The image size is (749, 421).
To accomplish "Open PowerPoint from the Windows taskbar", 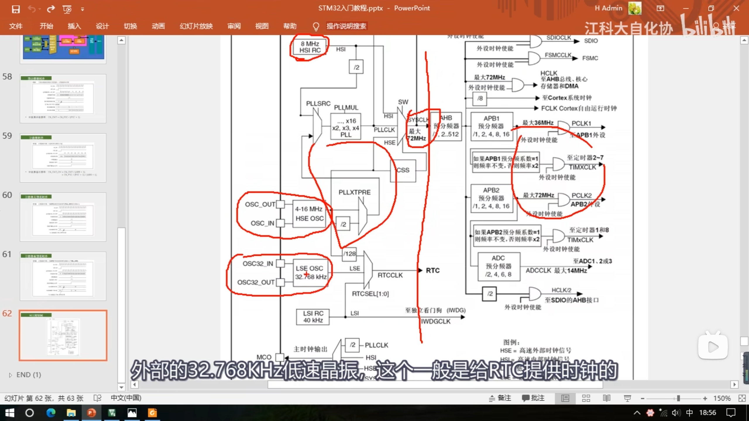I will coord(91,413).
